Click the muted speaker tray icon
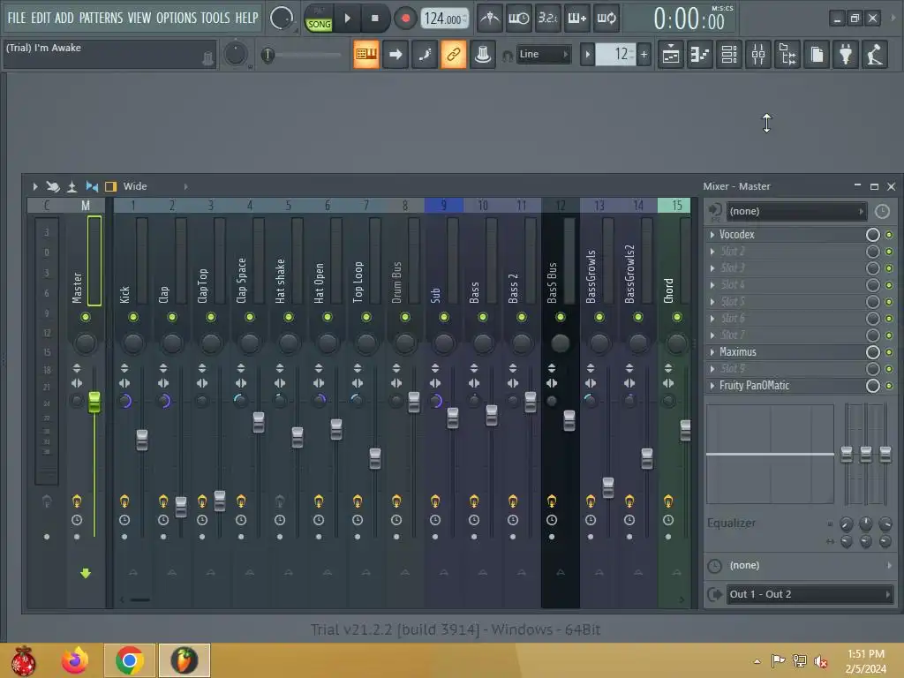This screenshot has width=904, height=678. (821, 661)
